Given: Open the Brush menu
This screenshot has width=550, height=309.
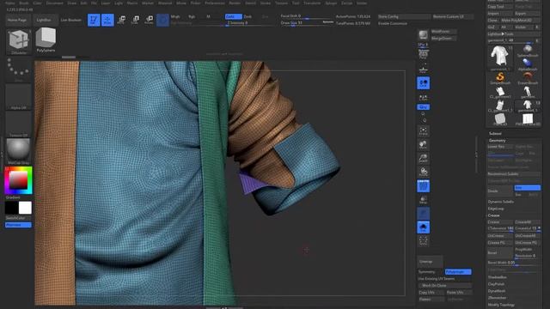Looking at the screenshot, I should [24, 3].
